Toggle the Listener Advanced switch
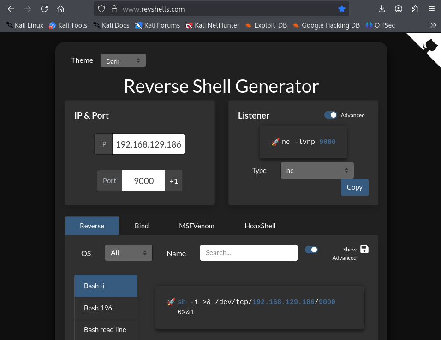This screenshot has height=340, width=441. coord(330,115)
